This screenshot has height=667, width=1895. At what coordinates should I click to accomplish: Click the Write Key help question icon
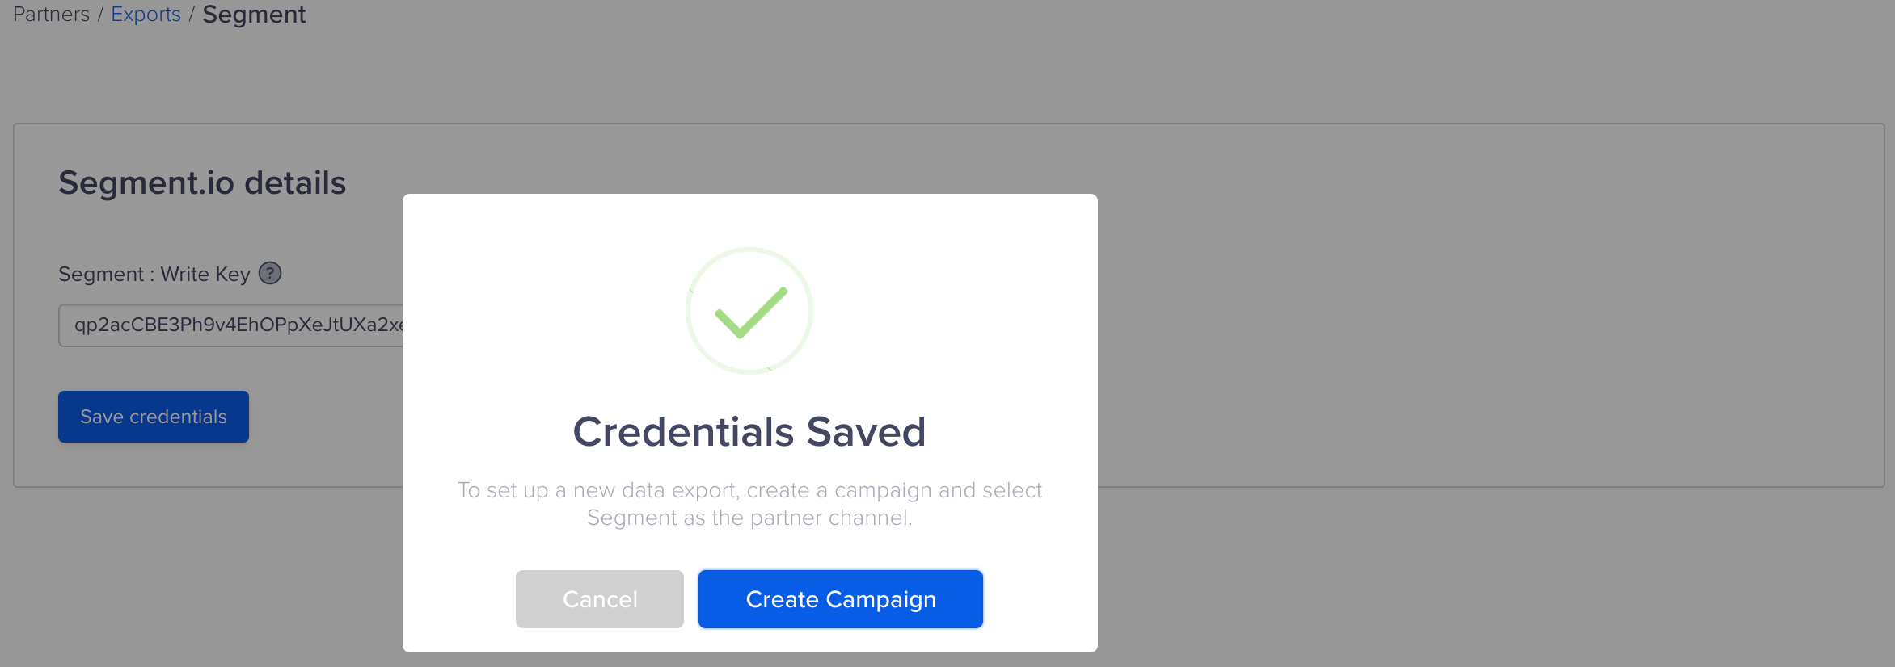(x=270, y=274)
